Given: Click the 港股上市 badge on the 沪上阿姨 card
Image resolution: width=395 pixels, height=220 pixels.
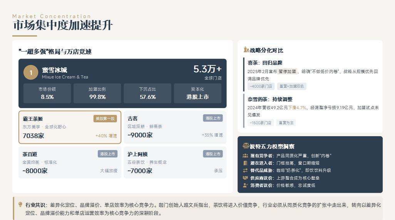Looking at the screenshot, I should pyautogui.click(x=213, y=154).
